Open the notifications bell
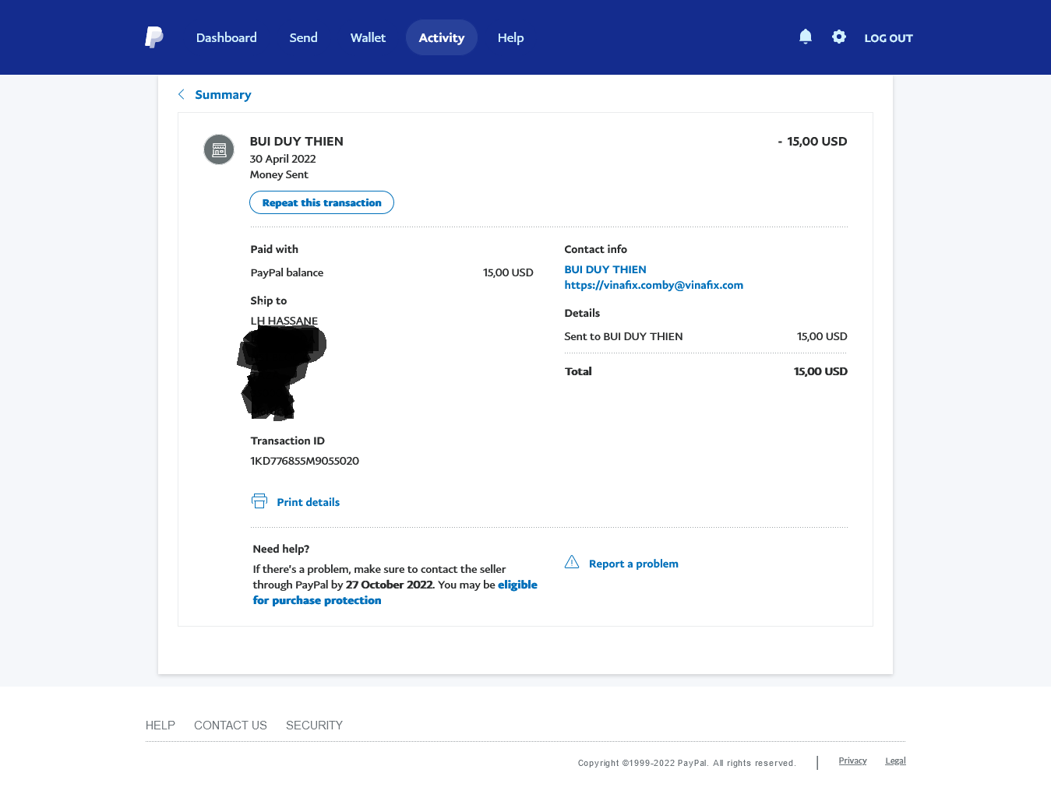Viewport: 1051px width, 794px height. pyautogui.click(x=806, y=37)
